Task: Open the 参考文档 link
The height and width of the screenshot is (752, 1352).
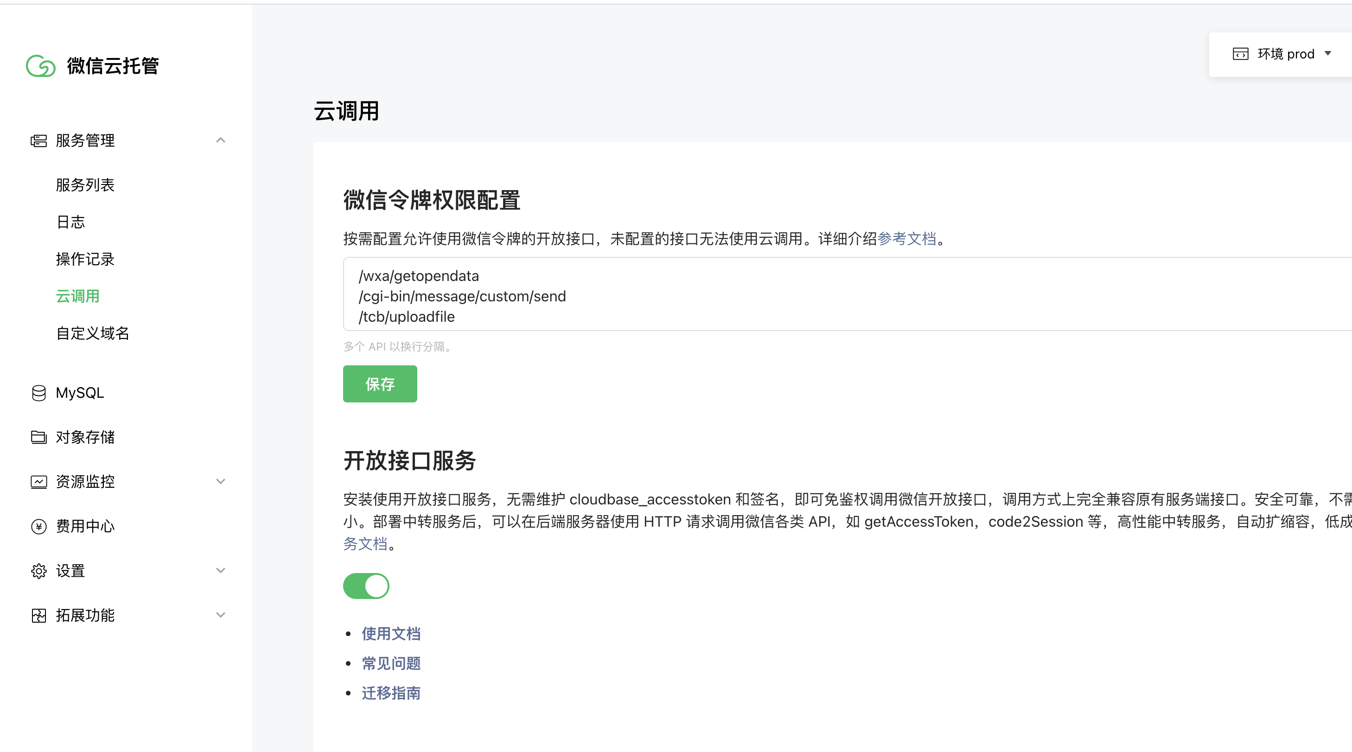Action: pos(906,239)
